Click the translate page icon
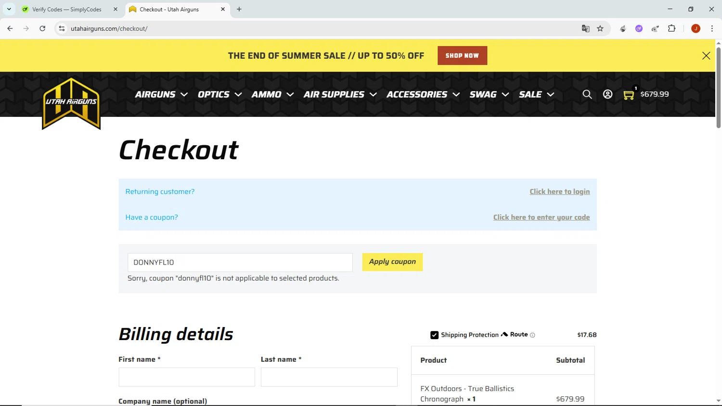This screenshot has height=406, width=722. coord(585,28)
